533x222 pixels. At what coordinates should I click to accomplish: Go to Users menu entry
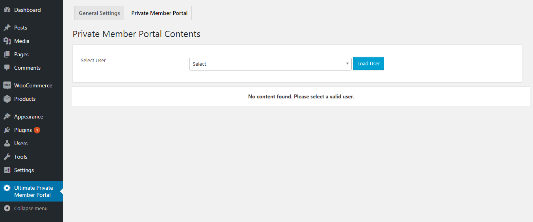[32, 143]
